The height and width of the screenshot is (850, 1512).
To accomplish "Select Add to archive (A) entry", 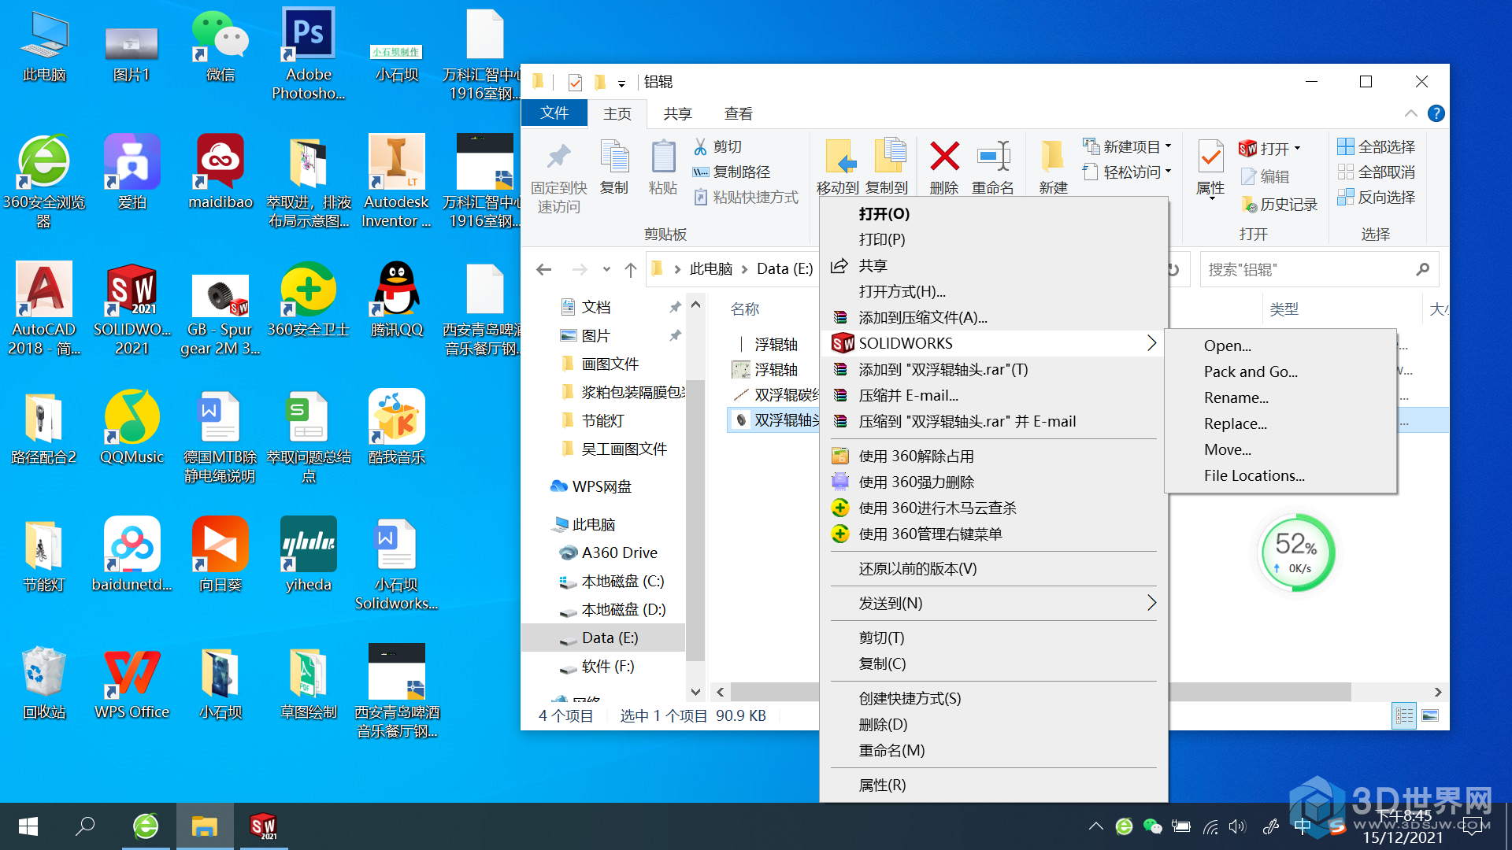I will [923, 317].
